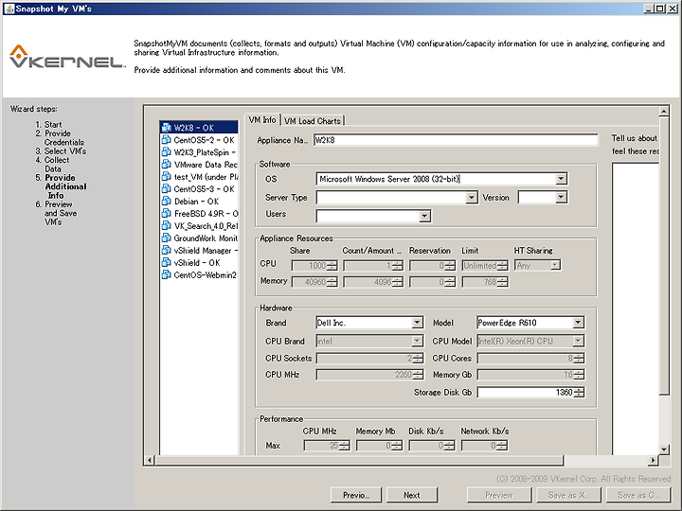
Task: Click the Save as X.. button
Action: (x=568, y=495)
